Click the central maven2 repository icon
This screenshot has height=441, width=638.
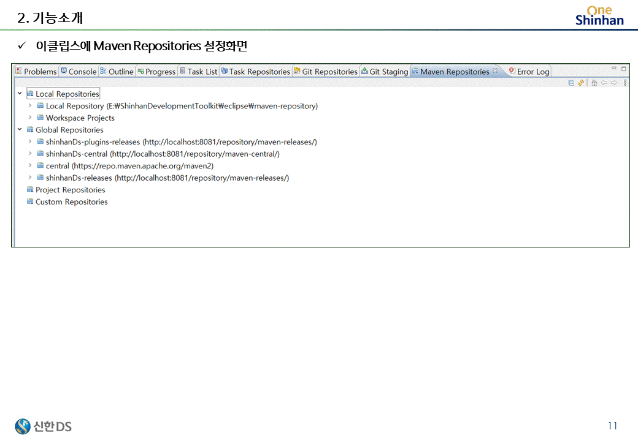click(x=40, y=165)
